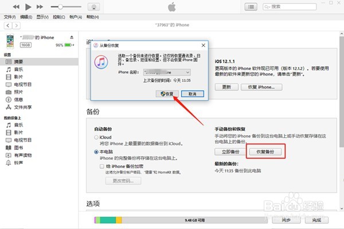Viewport: 344px width, 229px height.
Task: Skip forward with the fast-forward button
Action: click(40, 7)
